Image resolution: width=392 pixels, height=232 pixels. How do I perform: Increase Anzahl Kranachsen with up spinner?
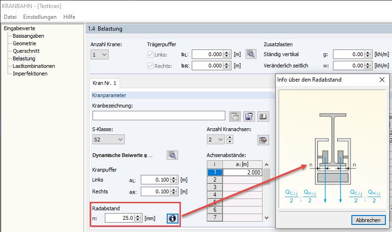coord(230,137)
